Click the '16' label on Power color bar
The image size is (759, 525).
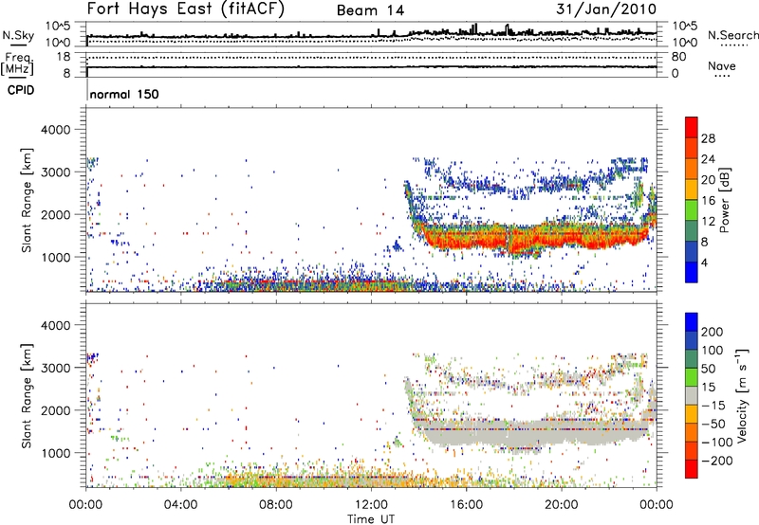coord(708,201)
